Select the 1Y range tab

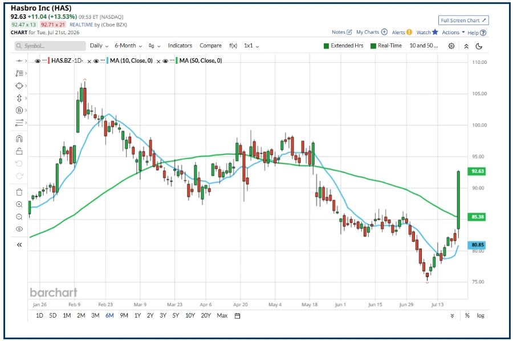click(x=137, y=315)
